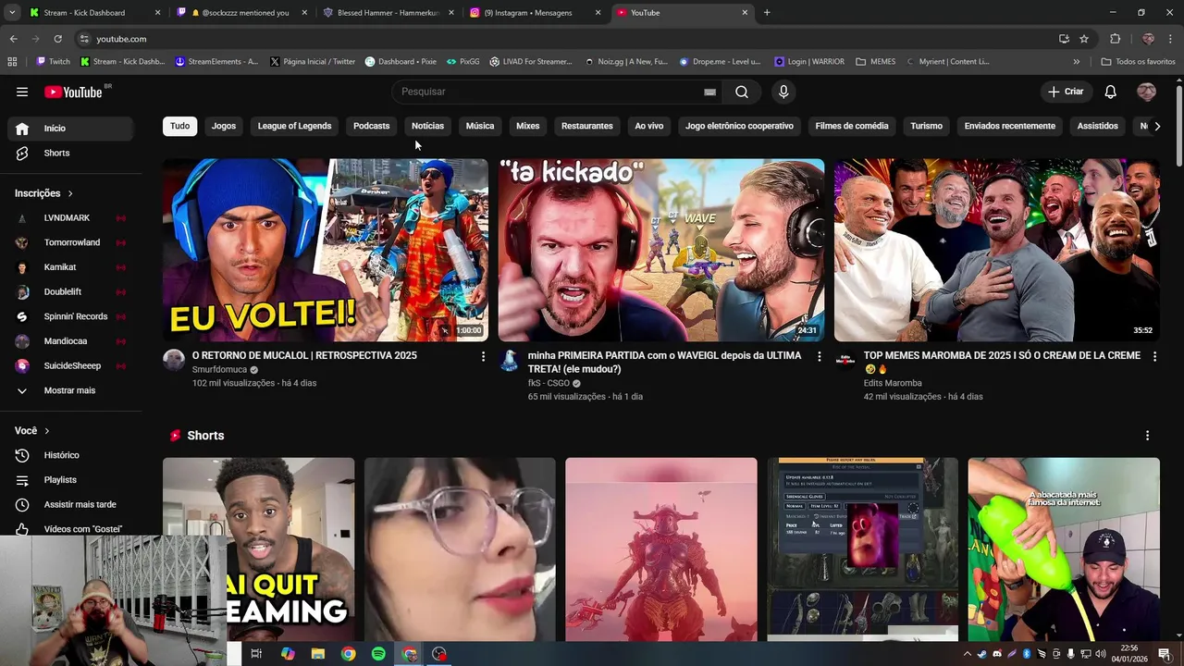Open Chrome extensions puzzle icon
The image size is (1184, 666).
click(1115, 39)
